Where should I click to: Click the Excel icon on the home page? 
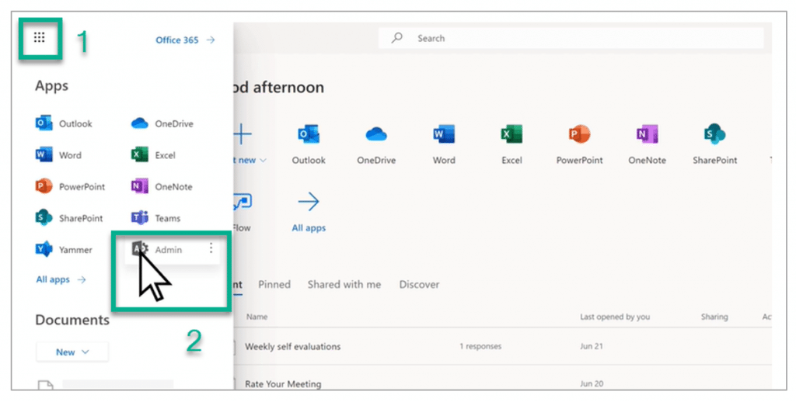511,134
